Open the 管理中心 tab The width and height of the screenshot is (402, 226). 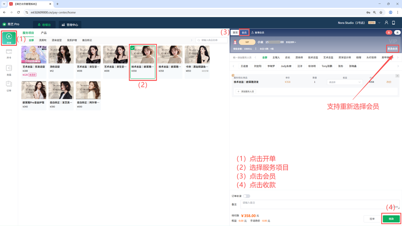[70, 25]
